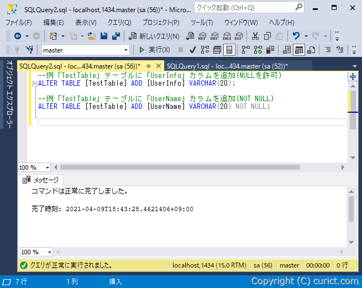Viewport: 362px width, 288px height.
Task: Collapse the ALTER TABLE code outline block
Action: pos(35,83)
